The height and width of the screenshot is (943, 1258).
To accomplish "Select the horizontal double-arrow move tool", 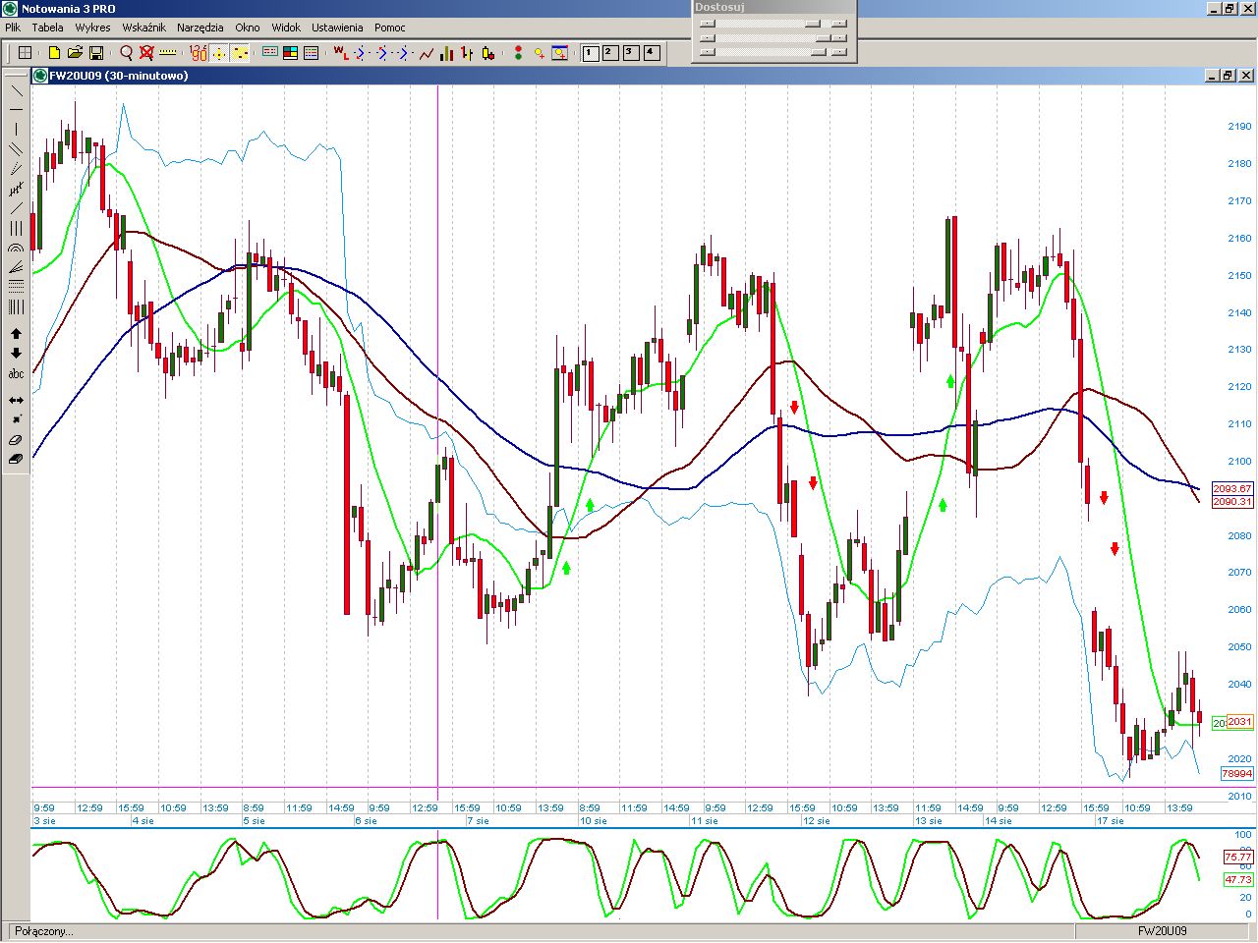I will click(x=17, y=400).
